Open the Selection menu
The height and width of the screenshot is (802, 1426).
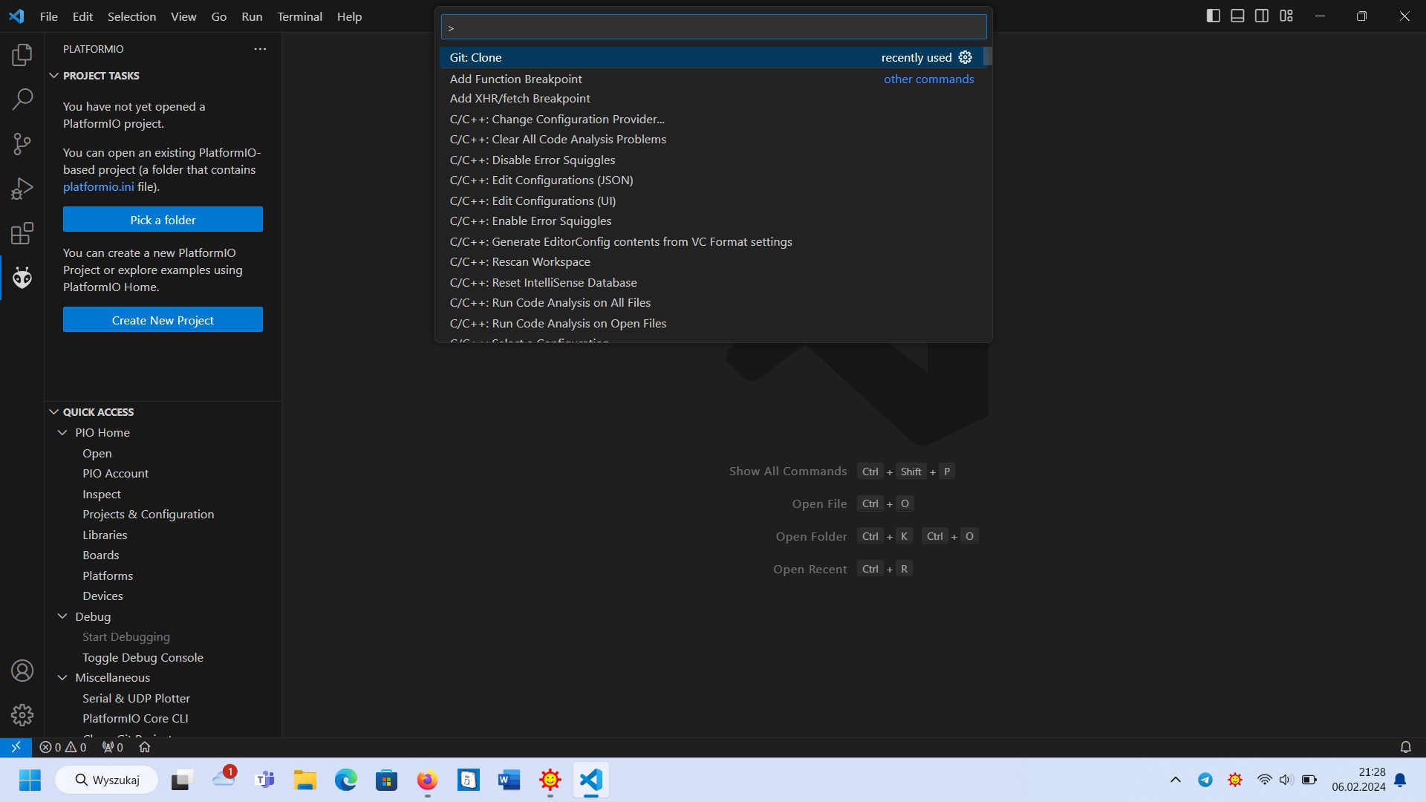[131, 16]
